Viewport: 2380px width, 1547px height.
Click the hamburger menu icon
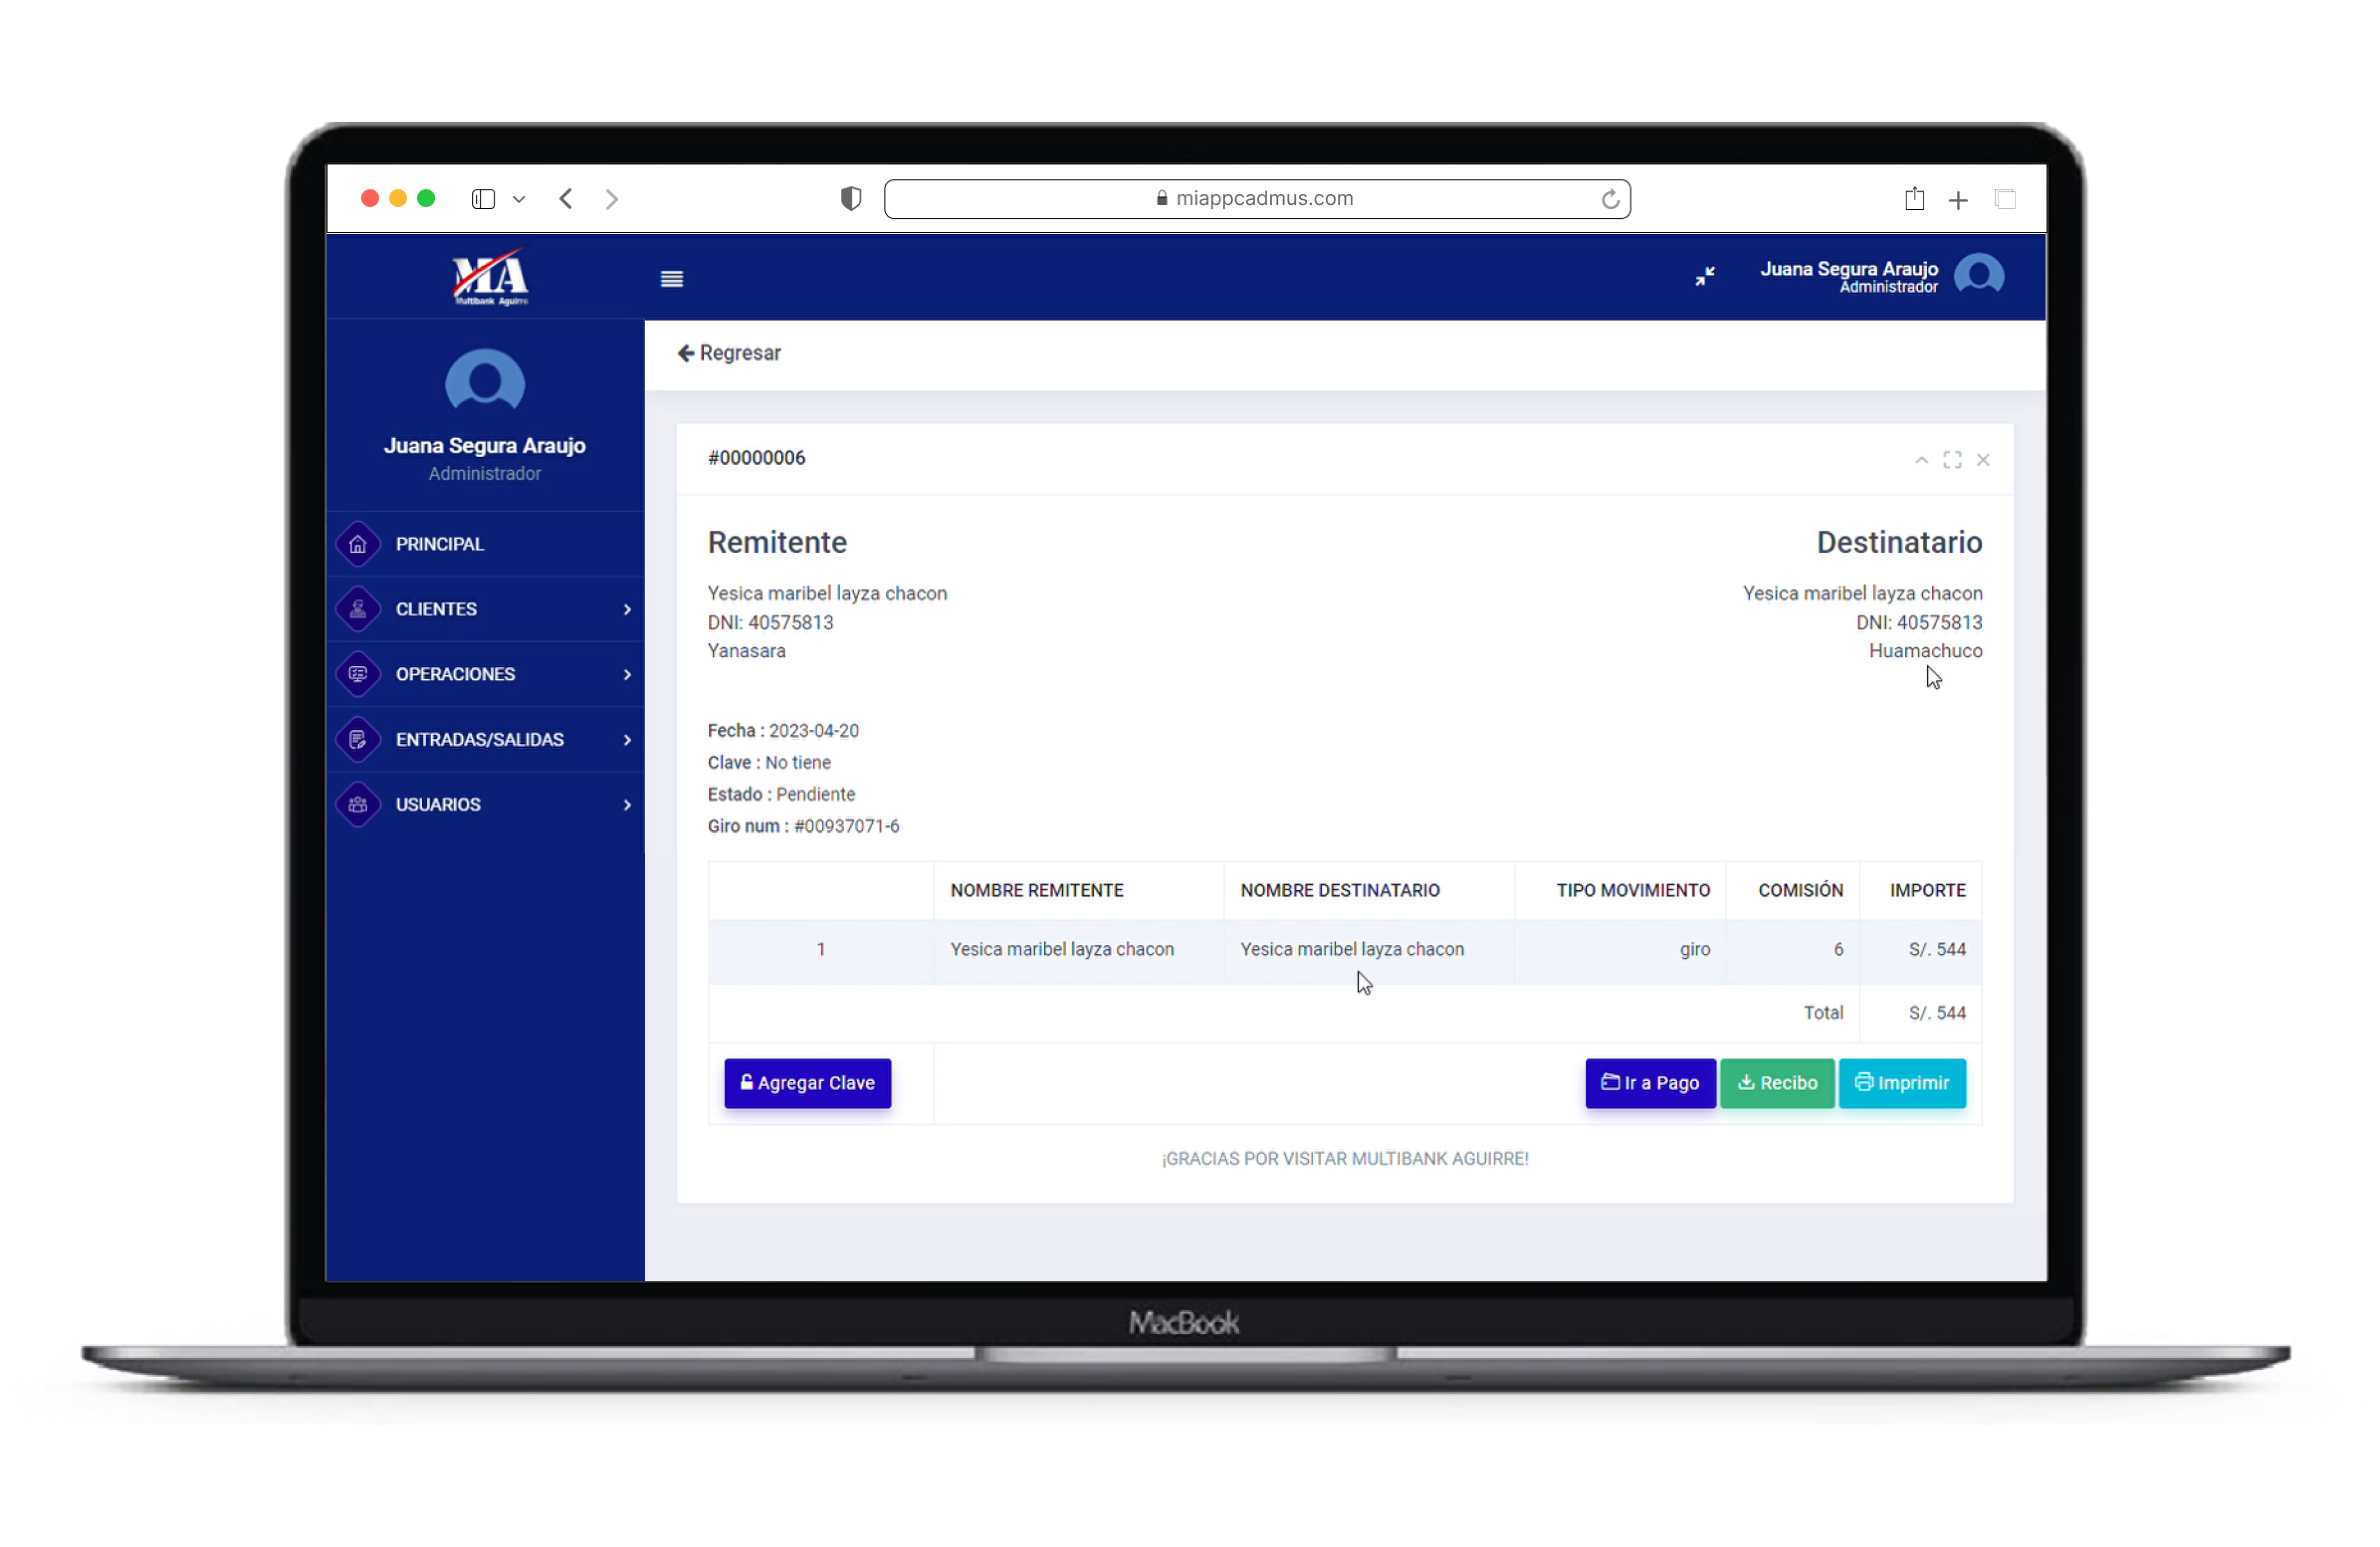pos(671,279)
